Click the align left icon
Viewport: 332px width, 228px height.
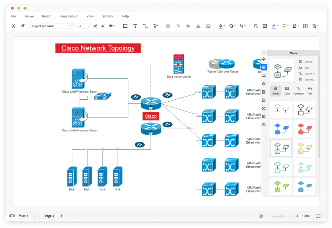(x=188, y=26)
